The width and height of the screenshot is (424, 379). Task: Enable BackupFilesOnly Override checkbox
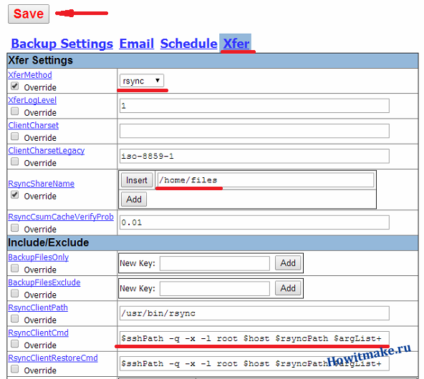14,269
